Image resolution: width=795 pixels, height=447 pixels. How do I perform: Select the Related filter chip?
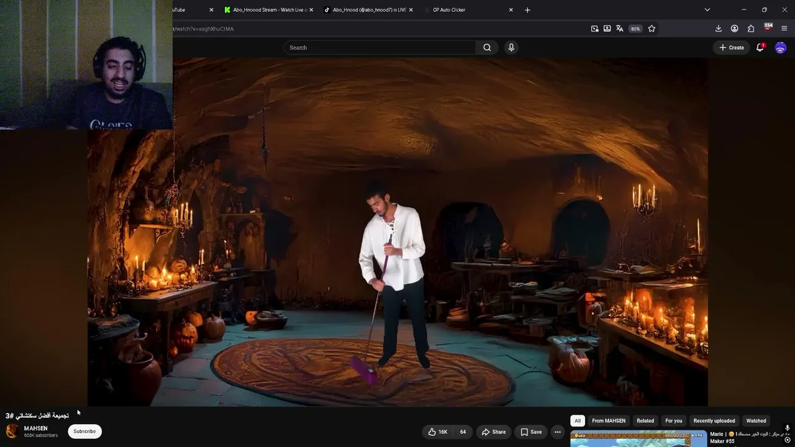tap(645, 421)
